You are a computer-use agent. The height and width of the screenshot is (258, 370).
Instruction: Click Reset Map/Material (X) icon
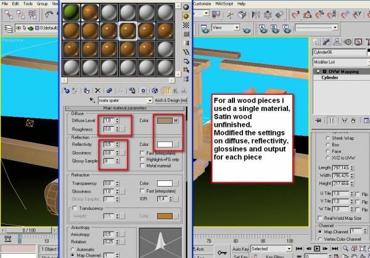pyautogui.click(x=97, y=91)
